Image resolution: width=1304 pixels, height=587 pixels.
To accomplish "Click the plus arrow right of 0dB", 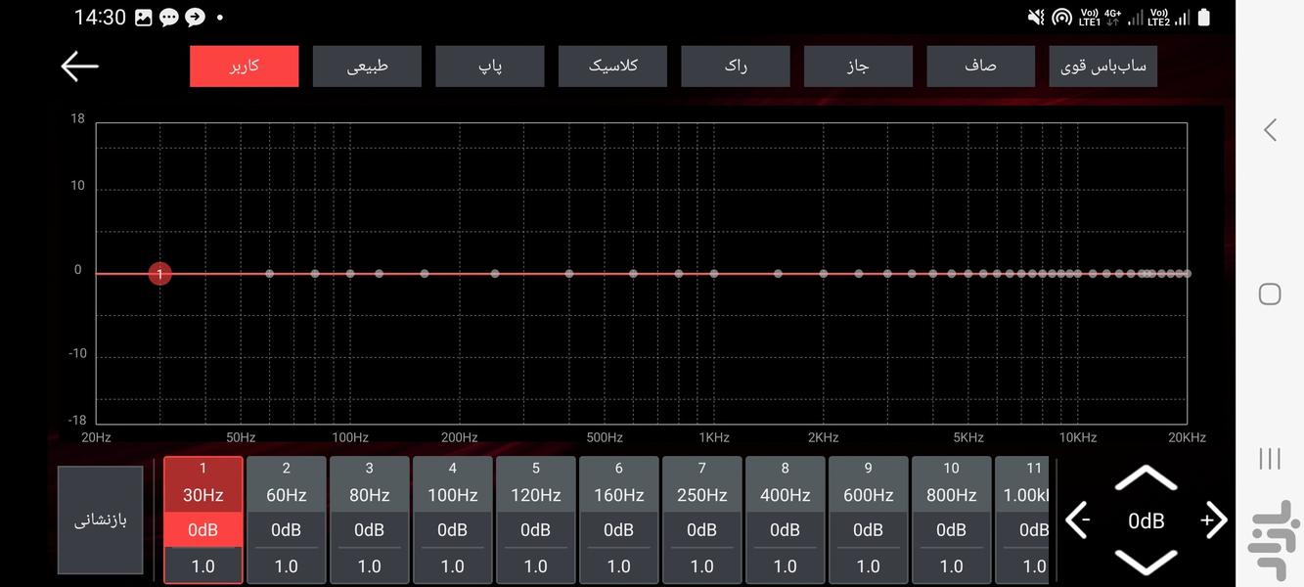I will click(x=1213, y=520).
